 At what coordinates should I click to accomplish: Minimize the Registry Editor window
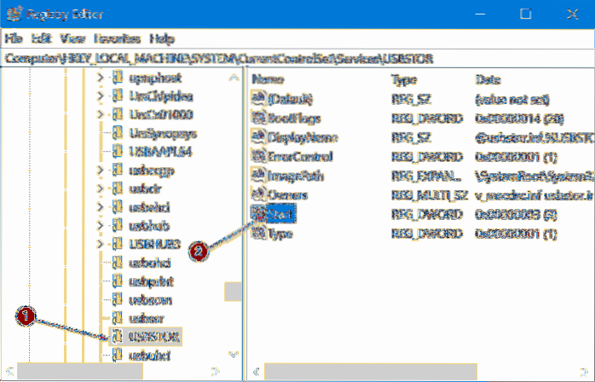480,14
